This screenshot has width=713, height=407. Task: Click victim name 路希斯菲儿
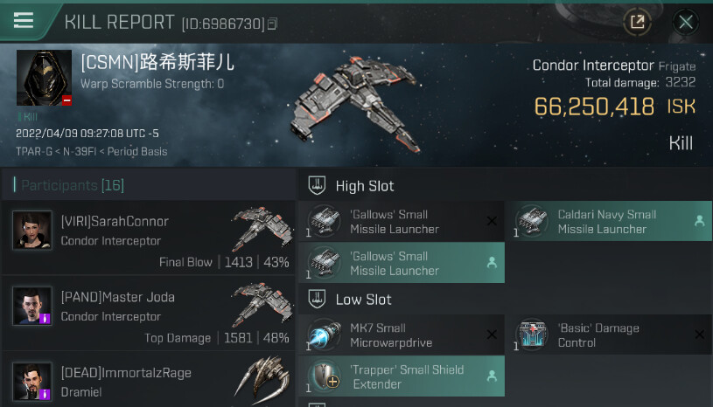pyautogui.click(x=186, y=62)
